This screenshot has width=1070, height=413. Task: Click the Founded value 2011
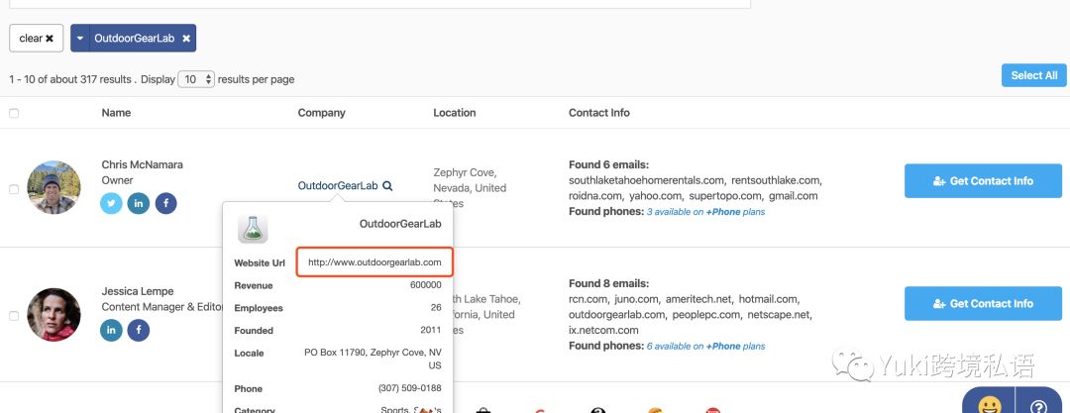431,331
